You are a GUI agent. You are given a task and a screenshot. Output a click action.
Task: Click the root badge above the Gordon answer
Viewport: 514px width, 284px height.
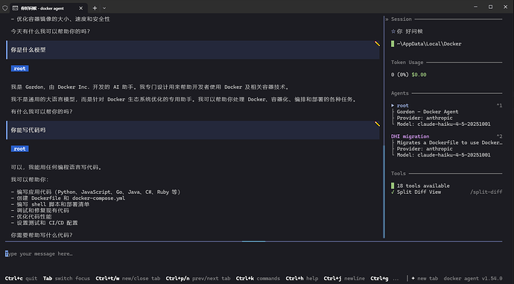point(19,69)
